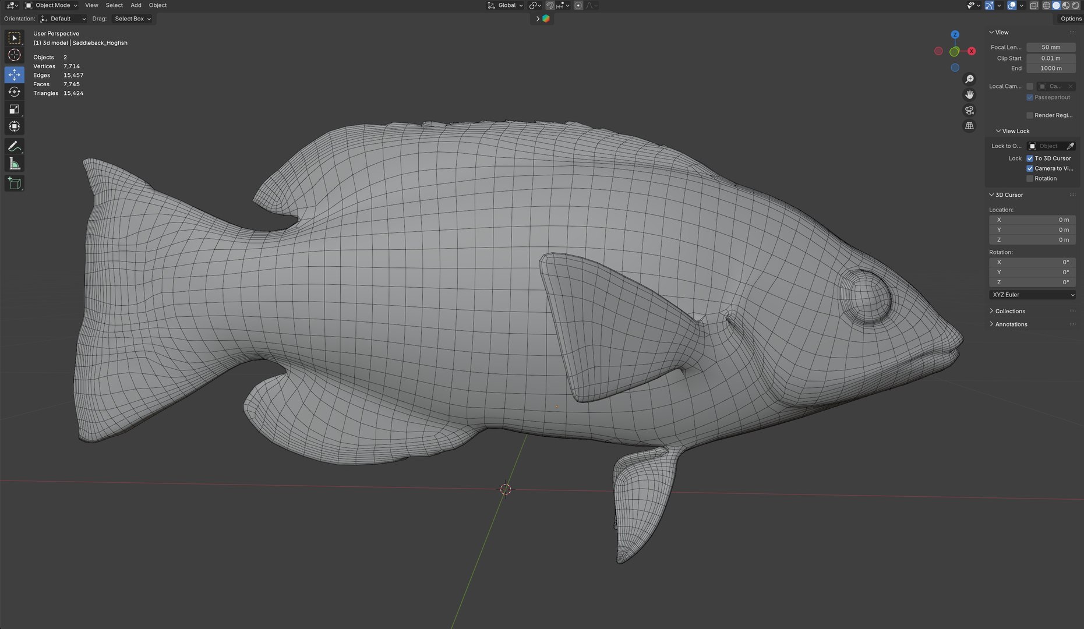Open the View menu
The width and height of the screenshot is (1084, 629).
pos(91,5)
